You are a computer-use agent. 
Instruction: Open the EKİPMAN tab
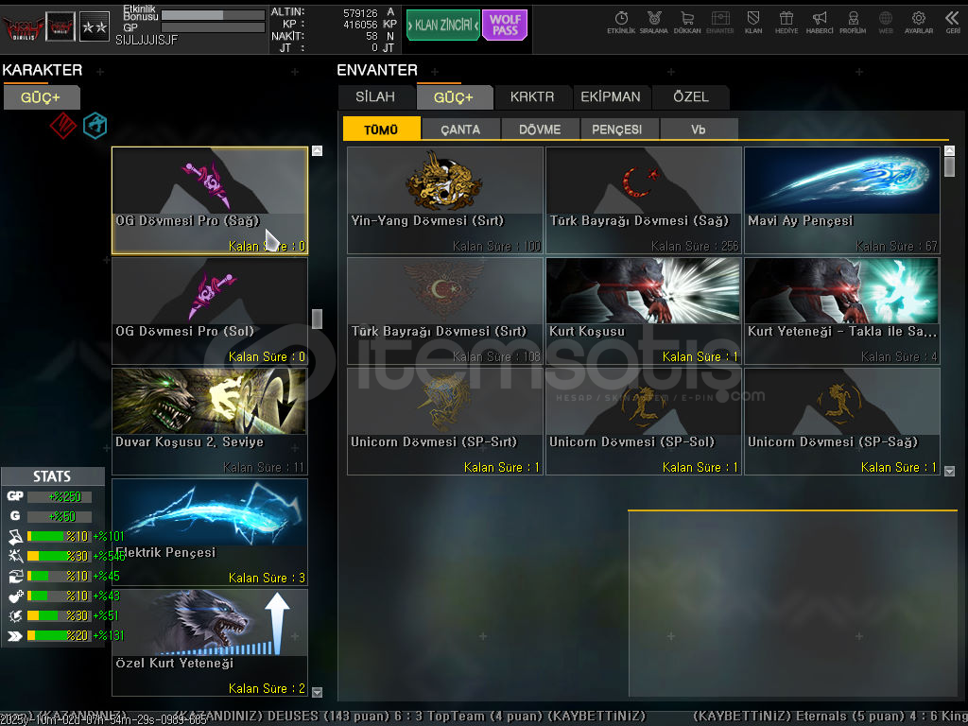coord(611,97)
